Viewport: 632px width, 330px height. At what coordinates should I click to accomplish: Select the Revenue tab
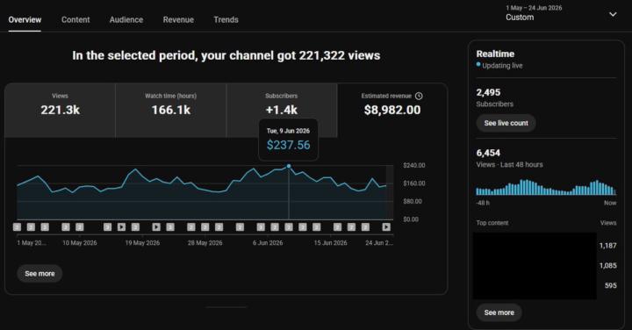tap(178, 19)
